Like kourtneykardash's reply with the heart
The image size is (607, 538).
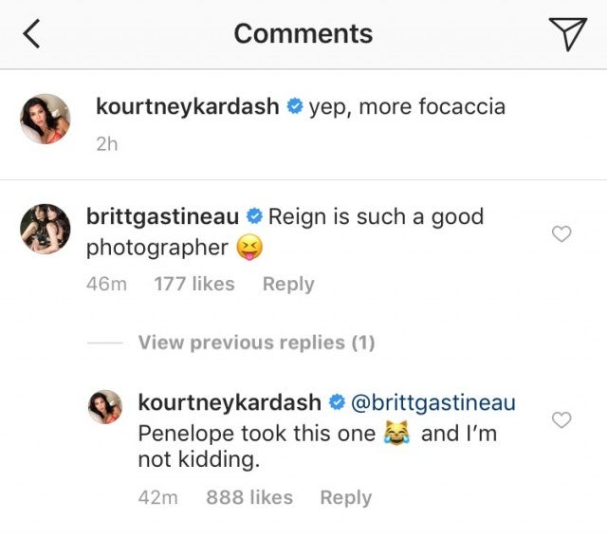point(561,419)
